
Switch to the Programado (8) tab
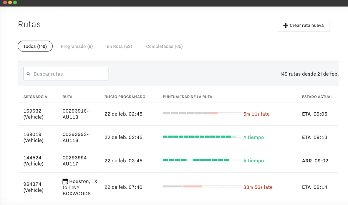point(77,46)
